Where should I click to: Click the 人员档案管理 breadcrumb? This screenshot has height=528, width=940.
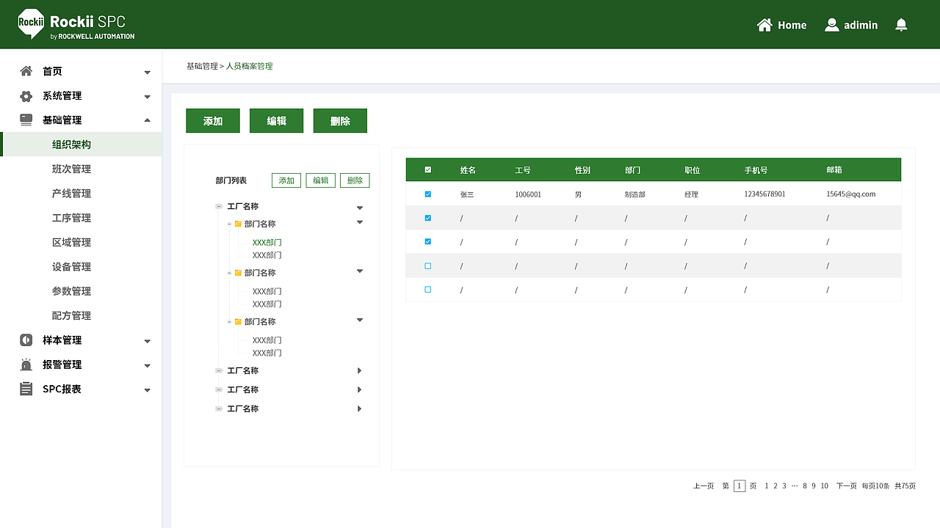[250, 66]
